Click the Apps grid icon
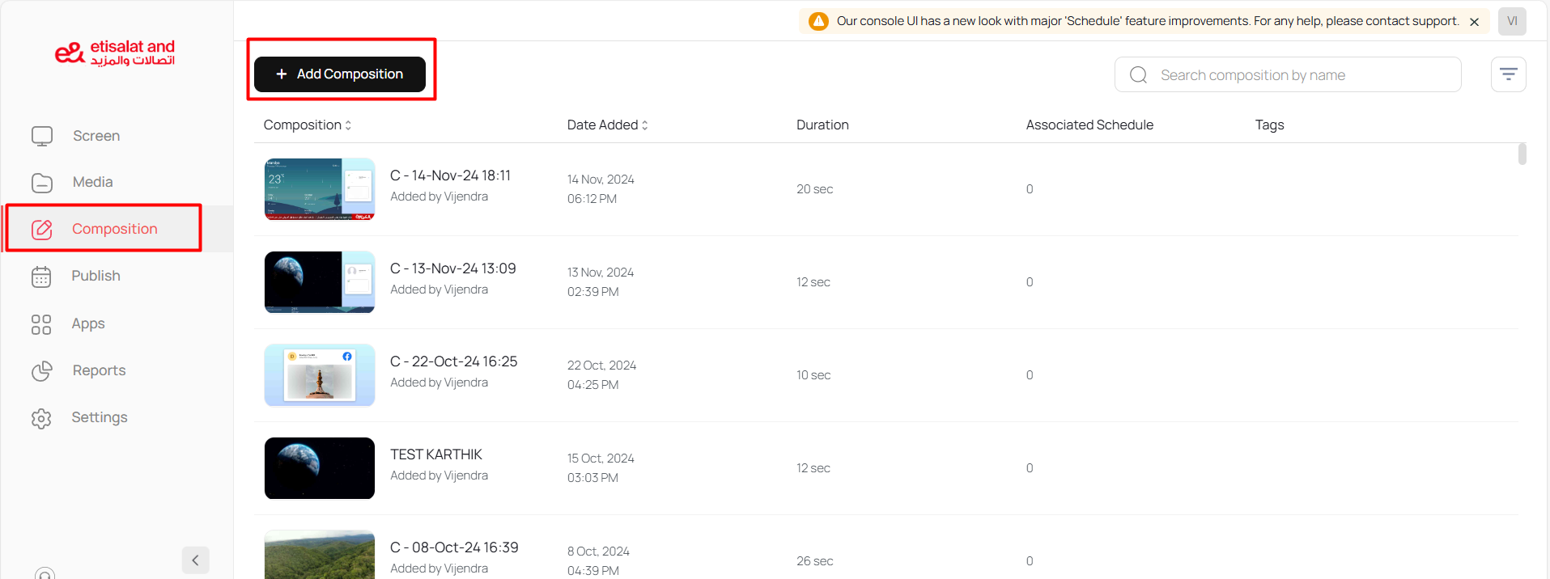 [x=41, y=324]
